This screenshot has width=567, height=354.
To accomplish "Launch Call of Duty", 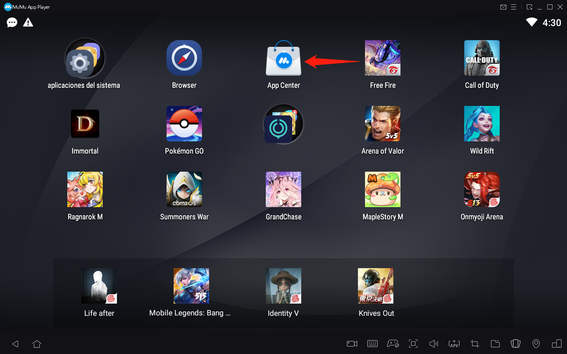I will (482, 58).
